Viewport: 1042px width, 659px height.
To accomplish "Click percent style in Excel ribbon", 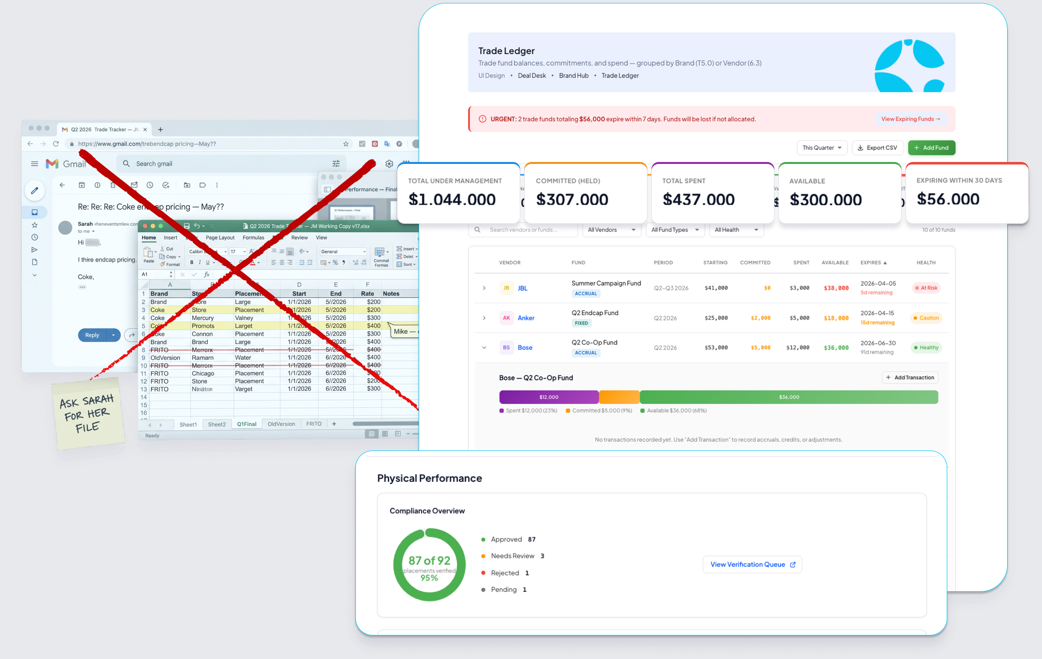I will (x=335, y=263).
